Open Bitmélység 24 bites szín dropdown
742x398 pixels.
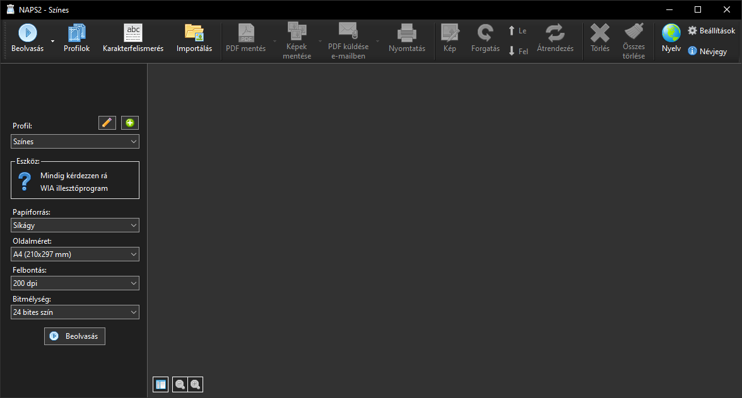75,312
